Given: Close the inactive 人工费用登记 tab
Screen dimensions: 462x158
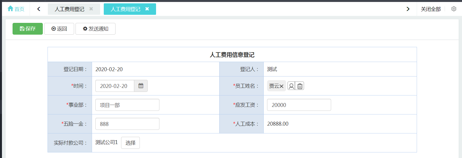Looking at the screenshot, I should tap(91, 9).
